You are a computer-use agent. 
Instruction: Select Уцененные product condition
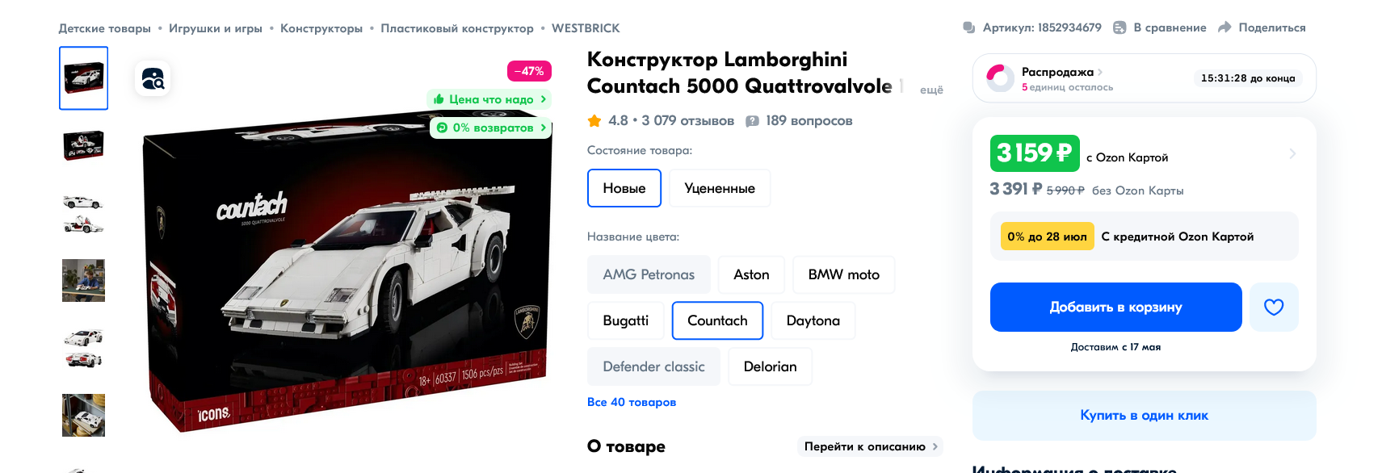tap(720, 188)
